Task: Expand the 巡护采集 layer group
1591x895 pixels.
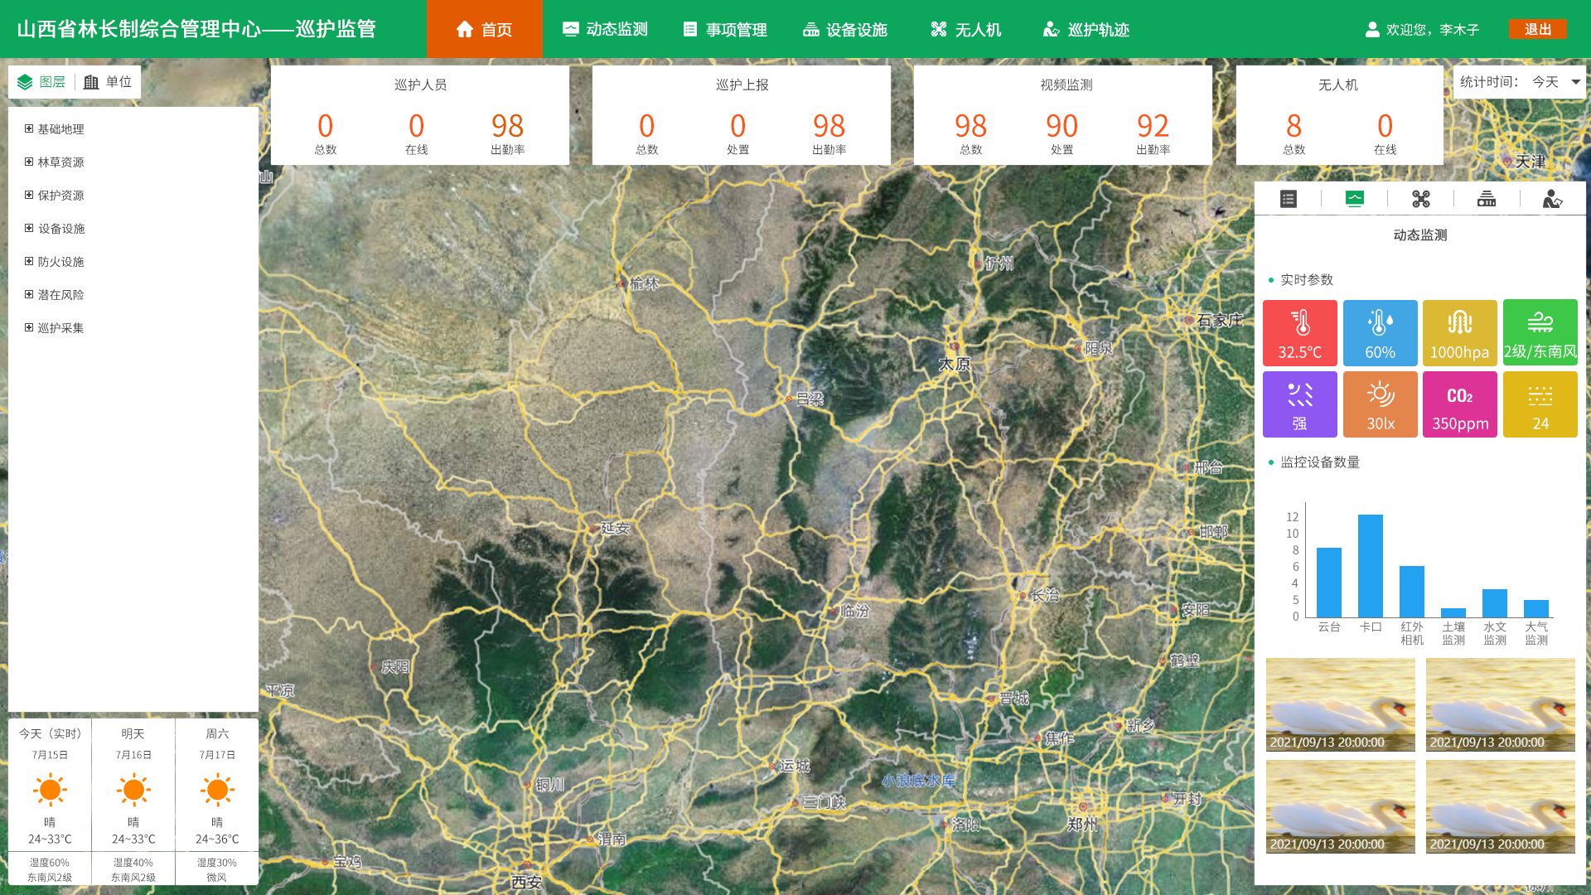Action: point(29,328)
